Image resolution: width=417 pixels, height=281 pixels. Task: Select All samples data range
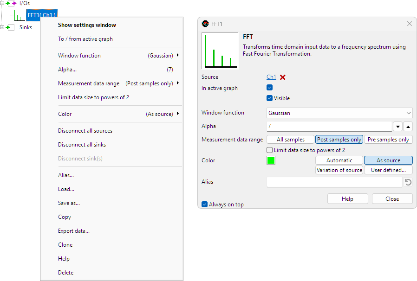(290, 140)
